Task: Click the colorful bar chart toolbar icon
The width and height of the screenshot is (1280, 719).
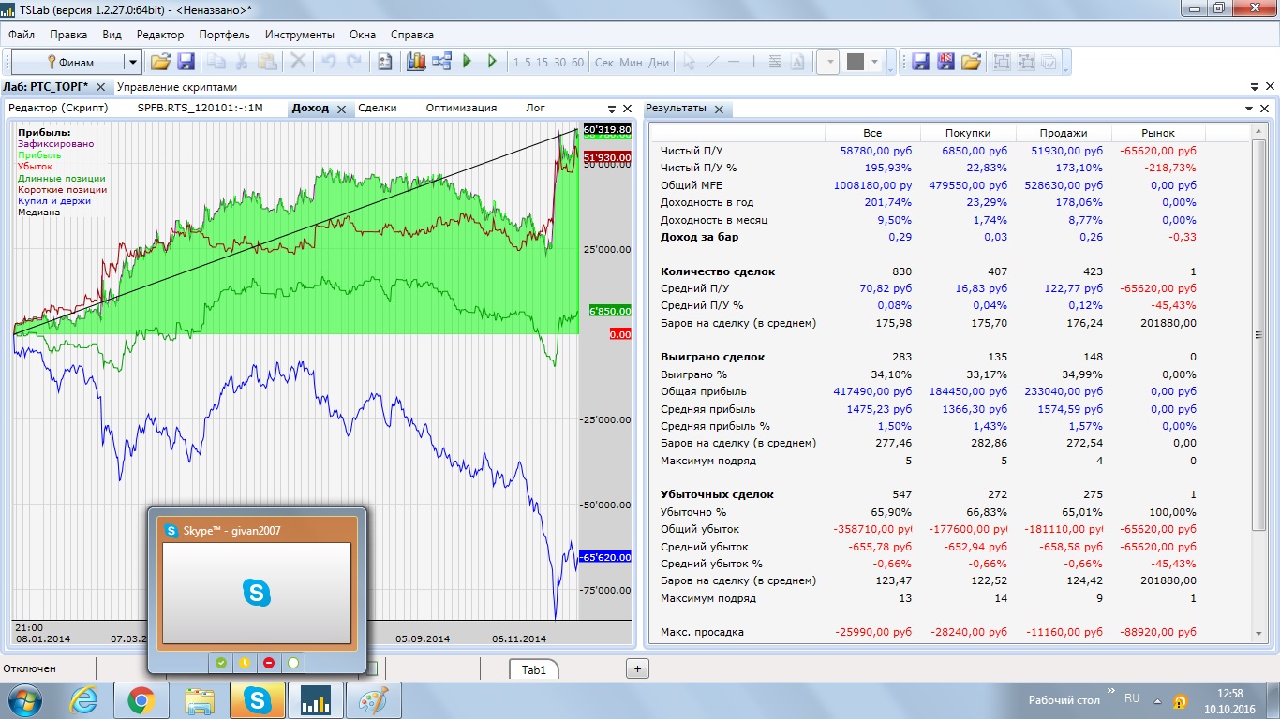Action: coord(416,62)
